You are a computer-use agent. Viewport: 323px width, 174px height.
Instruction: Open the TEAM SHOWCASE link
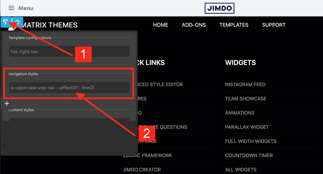(246, 99)
